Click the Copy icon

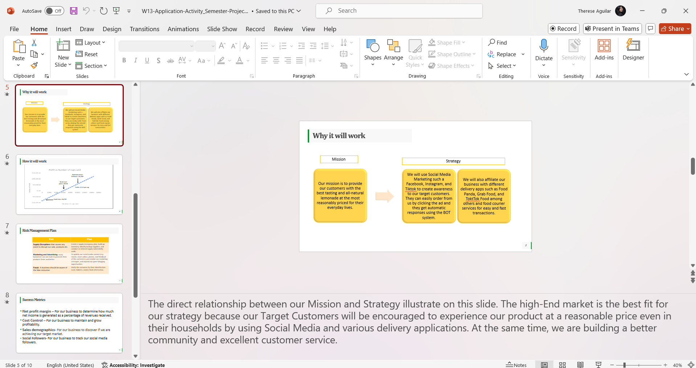[34, 54]
